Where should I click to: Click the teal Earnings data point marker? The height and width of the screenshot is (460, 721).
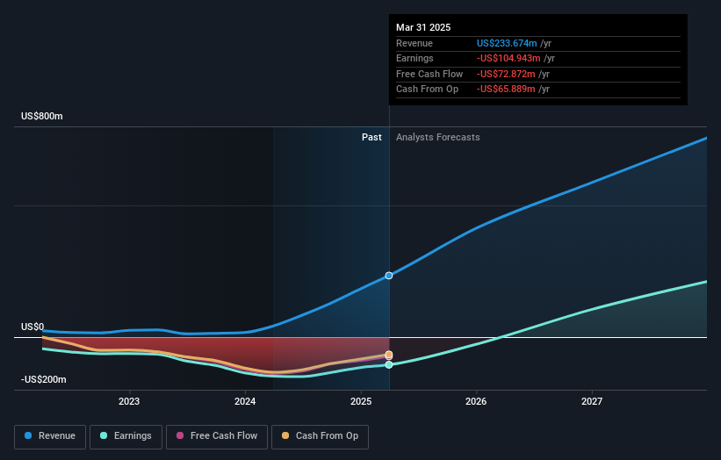(x=389, y=365)
